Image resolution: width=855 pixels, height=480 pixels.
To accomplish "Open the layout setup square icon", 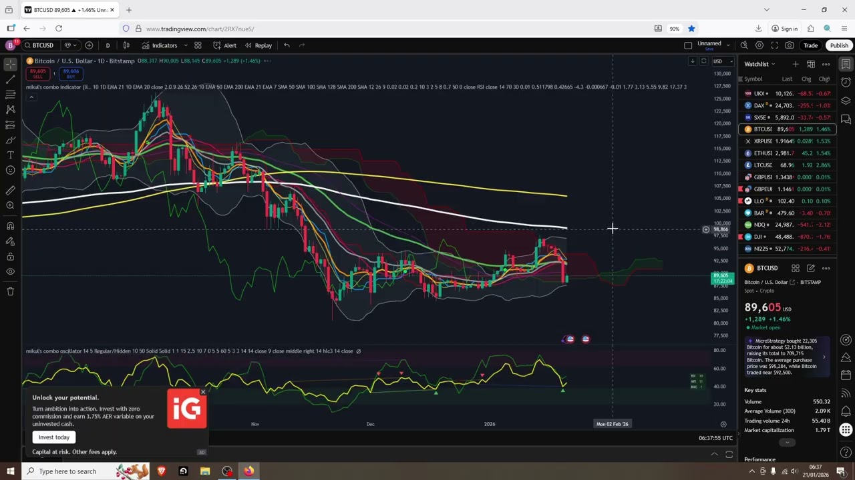I will point(688,45).
